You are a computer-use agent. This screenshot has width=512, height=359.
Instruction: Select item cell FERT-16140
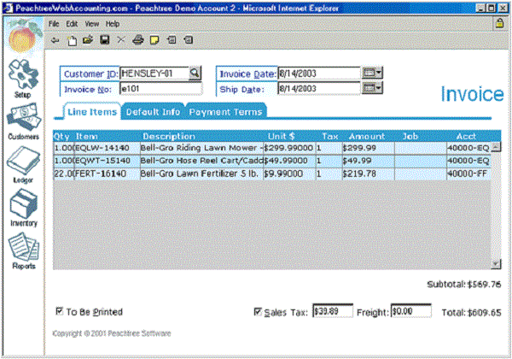click(x=108, y=174)
